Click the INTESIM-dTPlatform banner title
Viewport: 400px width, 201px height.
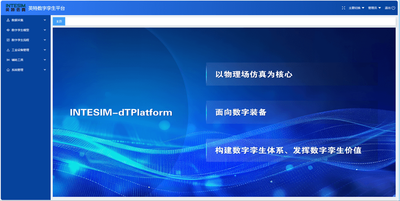pyautogui.click(x=121, y=113)
